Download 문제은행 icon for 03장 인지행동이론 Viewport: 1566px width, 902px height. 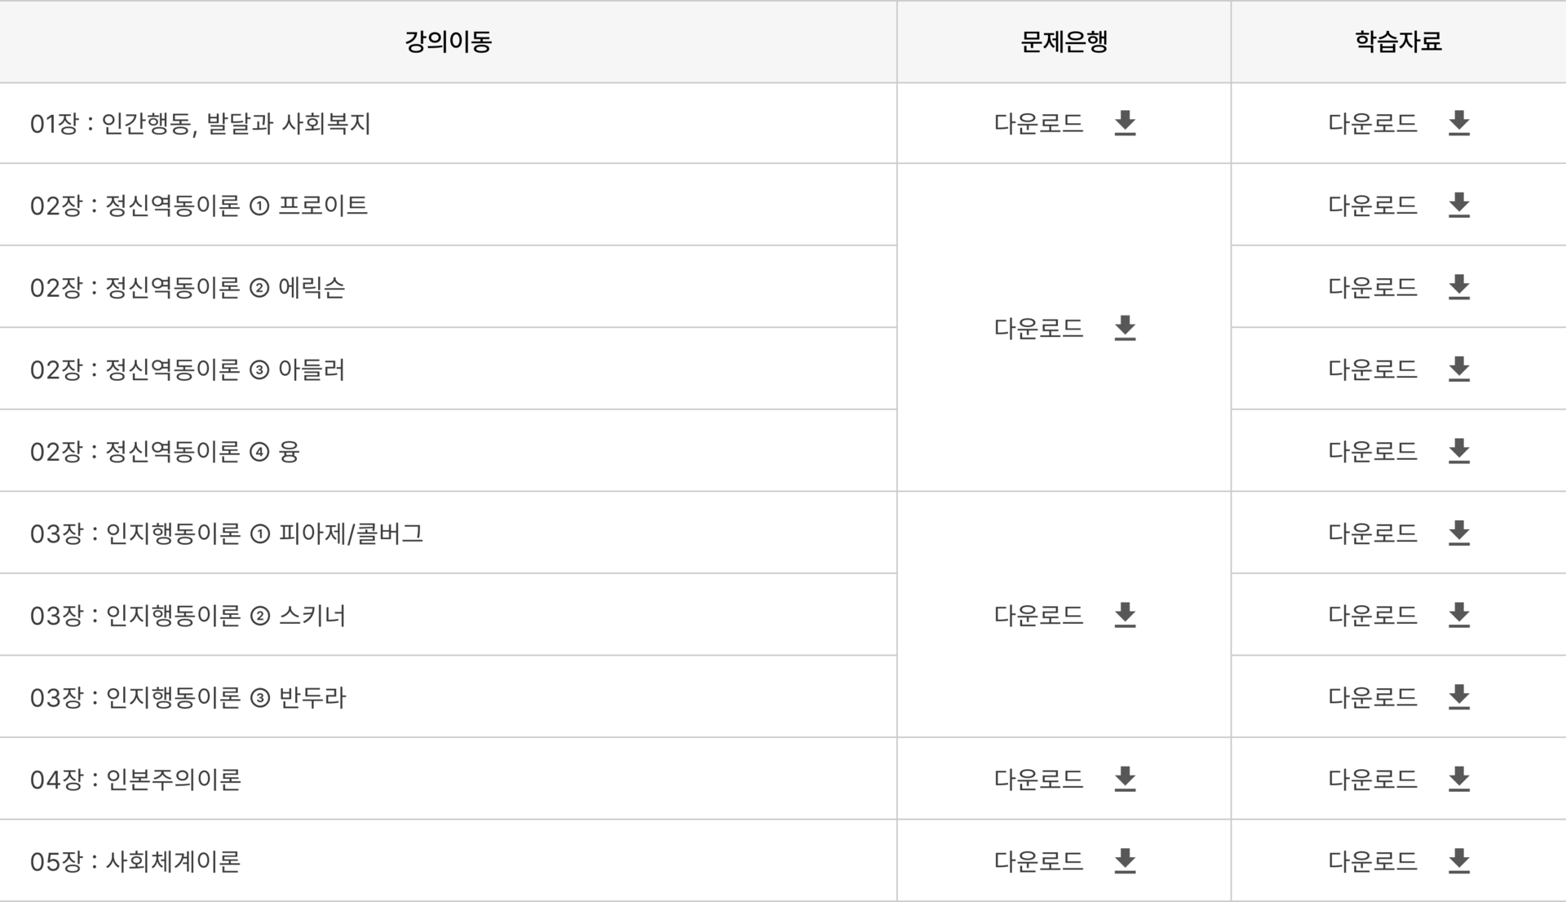(1125, 615)
